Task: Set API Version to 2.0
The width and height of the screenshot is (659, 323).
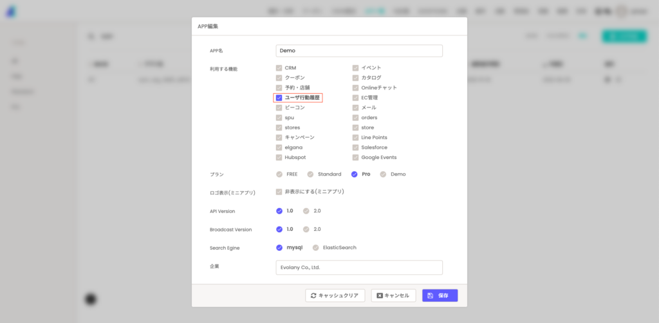Action: 306,210
